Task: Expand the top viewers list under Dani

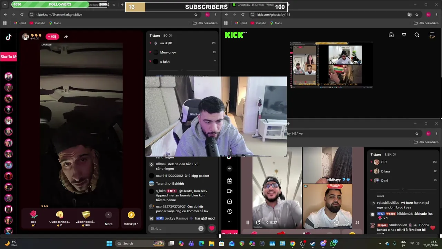Action: point(403,189)
